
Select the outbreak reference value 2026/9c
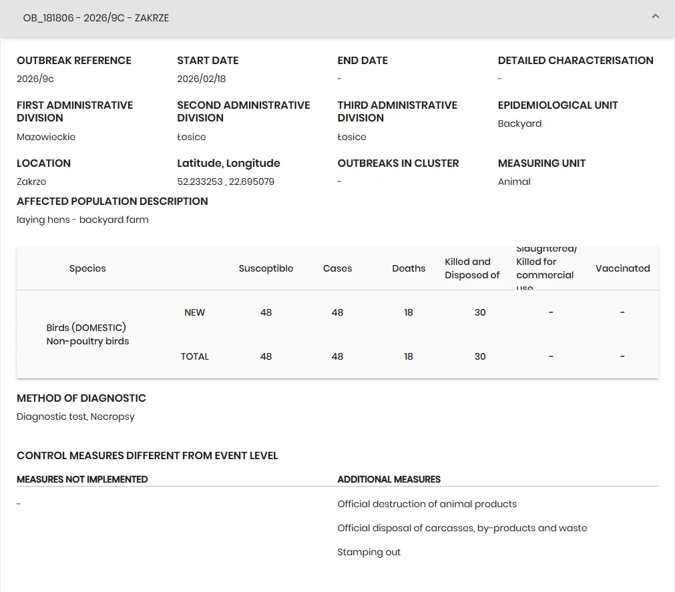tap(35, 79)
